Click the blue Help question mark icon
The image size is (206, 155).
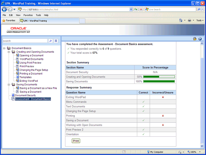point(200,39)
